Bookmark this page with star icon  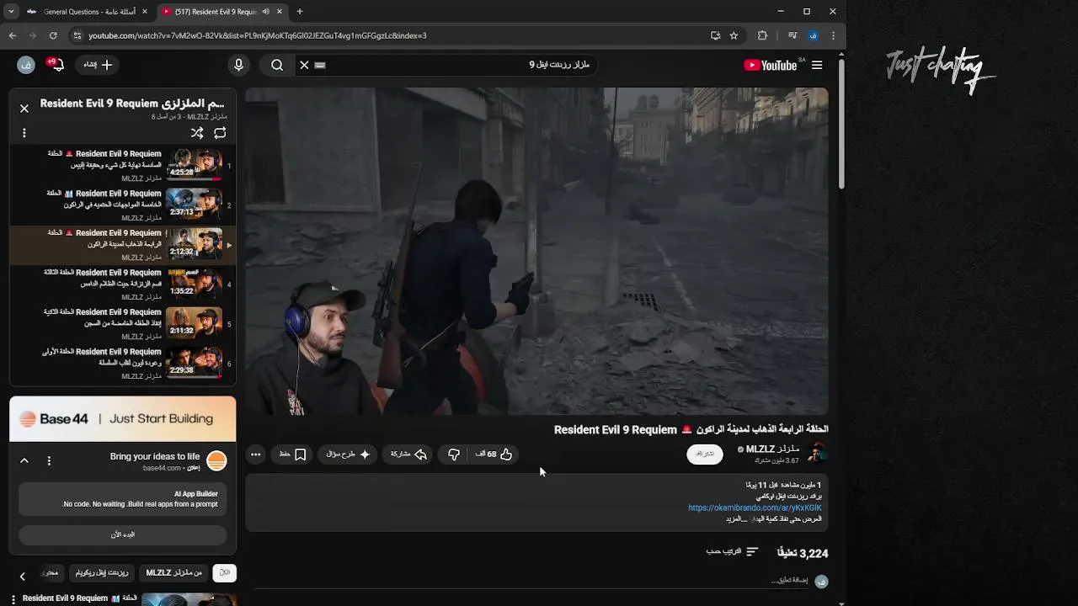pos(734,35)
